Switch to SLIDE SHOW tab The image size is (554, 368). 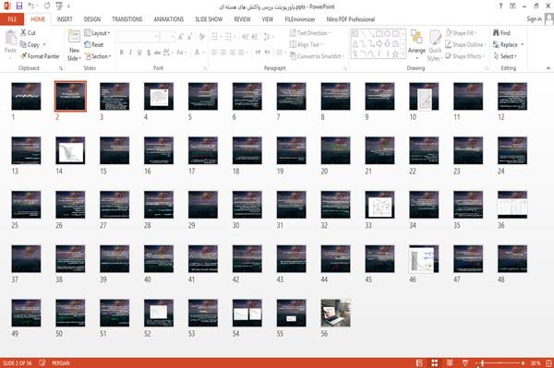point(209,19)
